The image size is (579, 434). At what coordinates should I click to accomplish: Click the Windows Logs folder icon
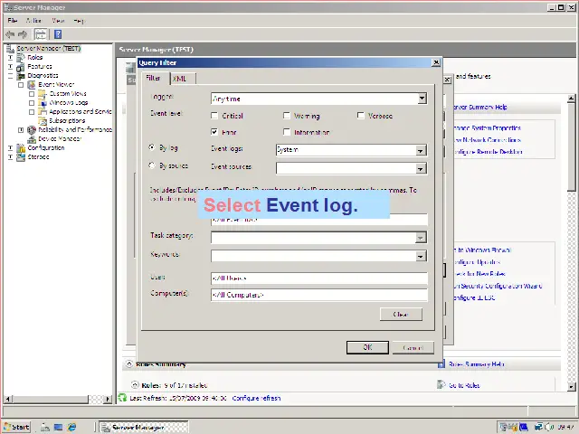click(43, 103)
